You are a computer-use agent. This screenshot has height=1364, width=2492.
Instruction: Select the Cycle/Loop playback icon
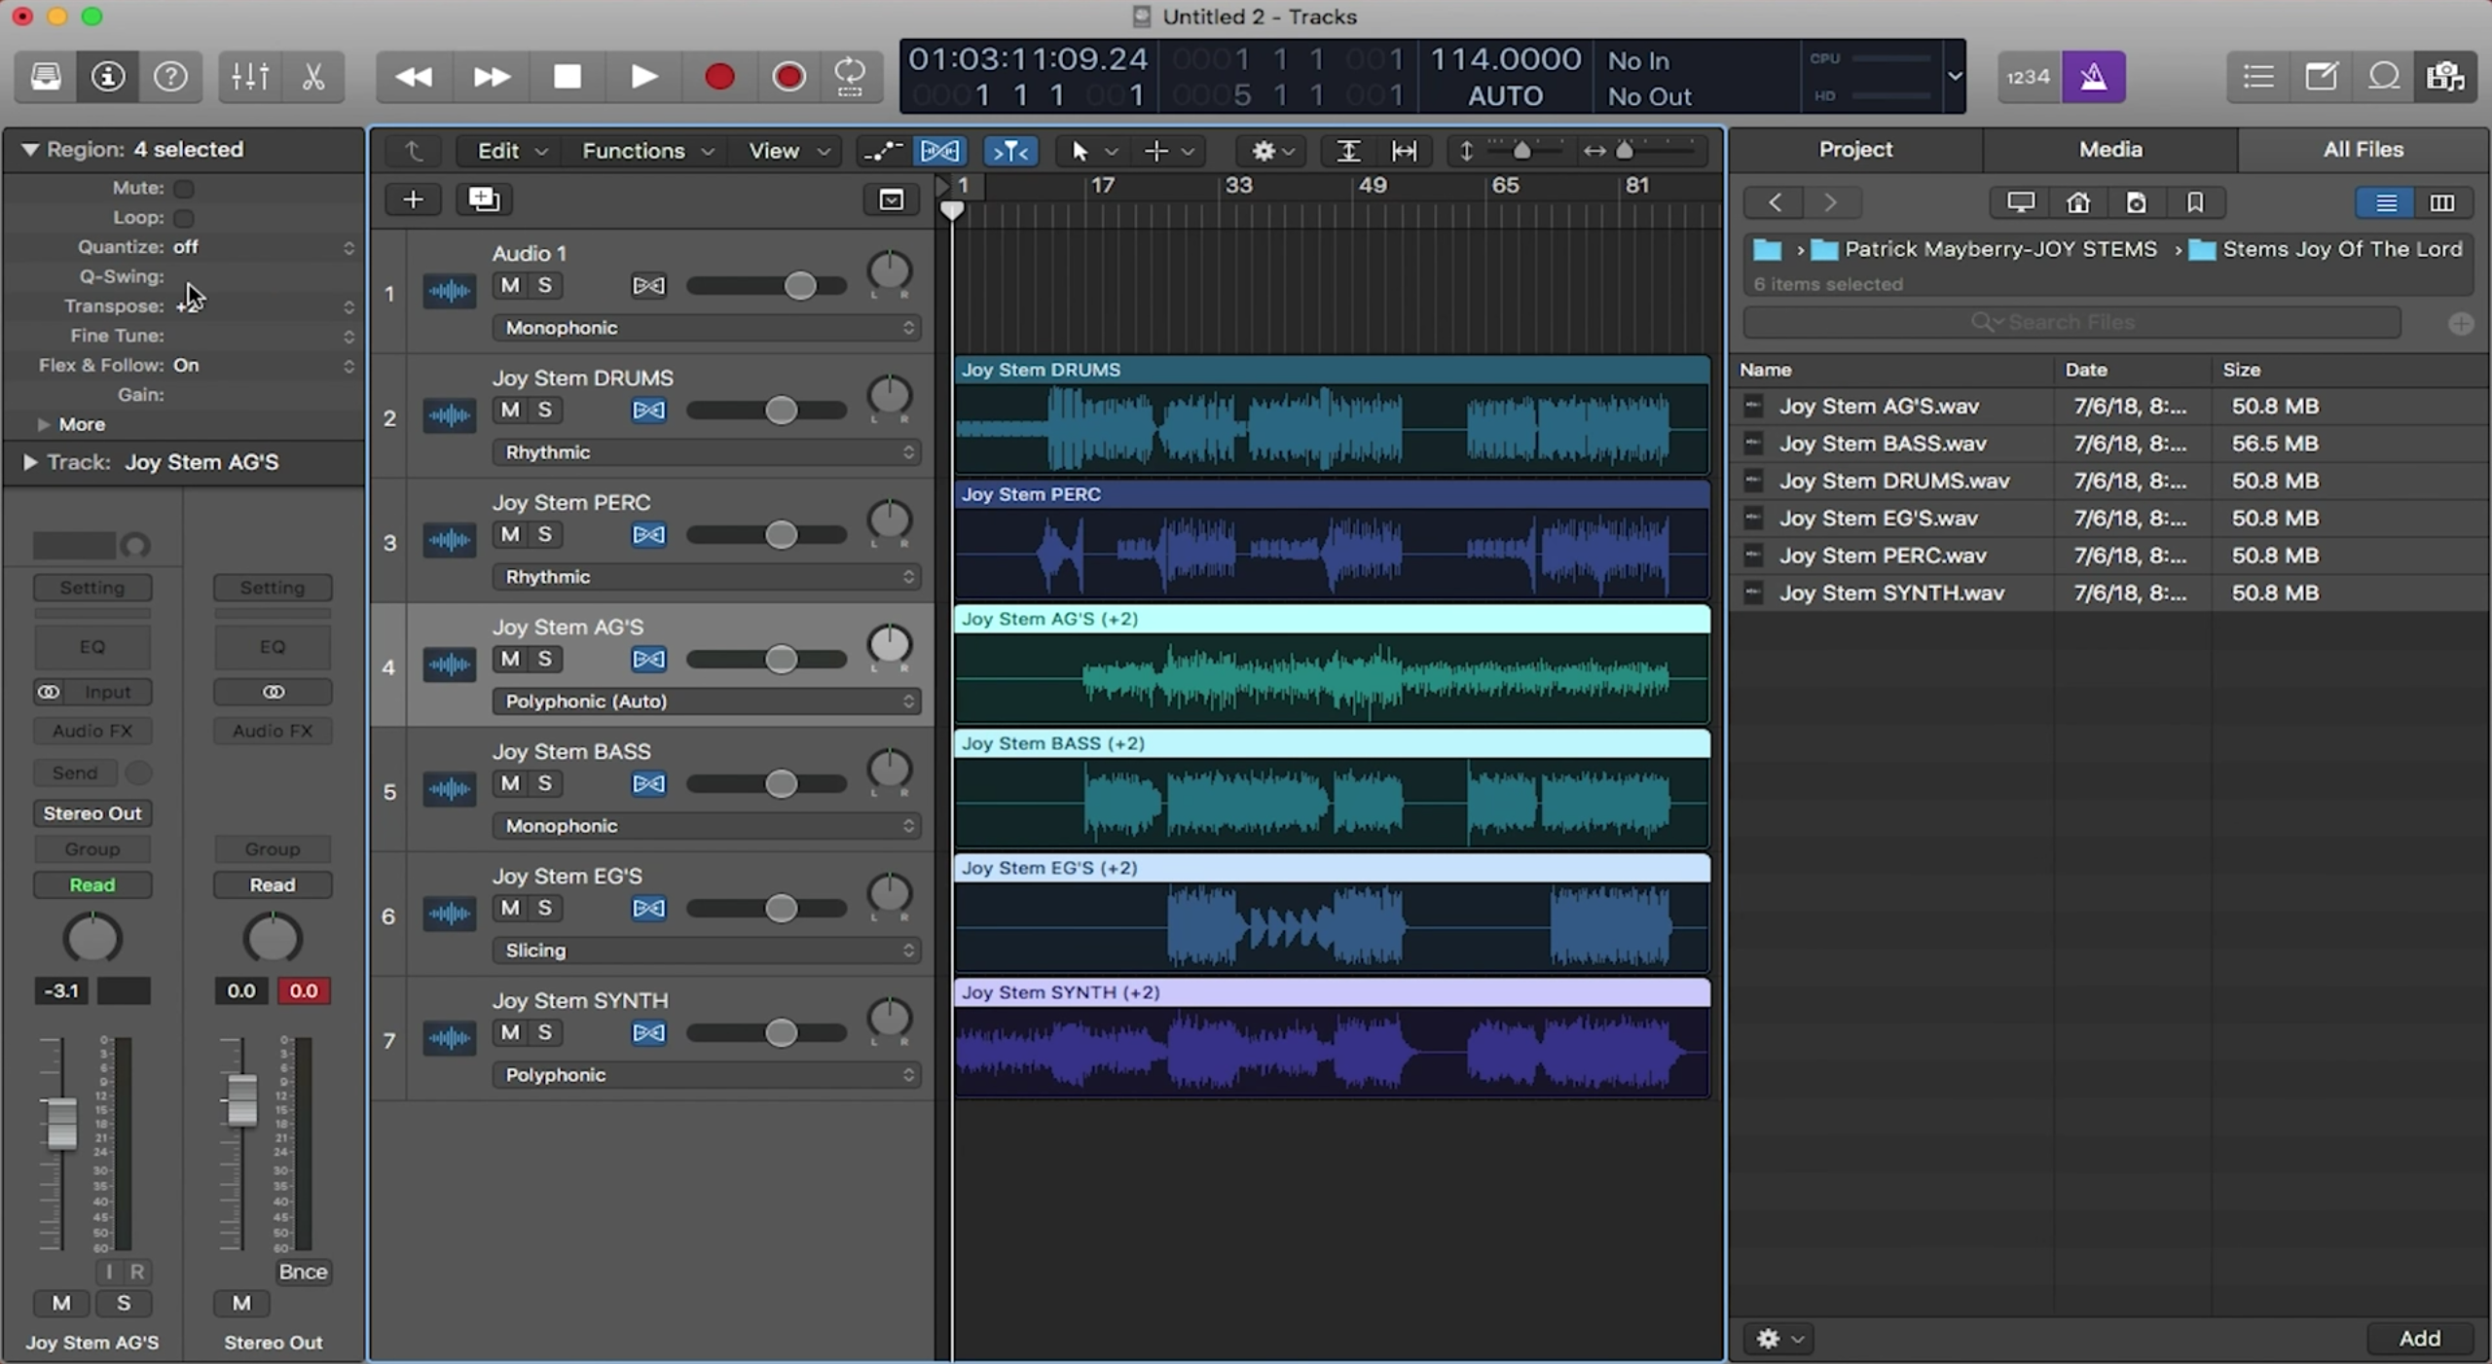pyautogui.click(x=850, y=77)
